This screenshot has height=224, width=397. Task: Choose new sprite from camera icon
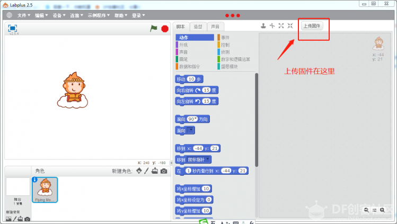click(164, 171)
